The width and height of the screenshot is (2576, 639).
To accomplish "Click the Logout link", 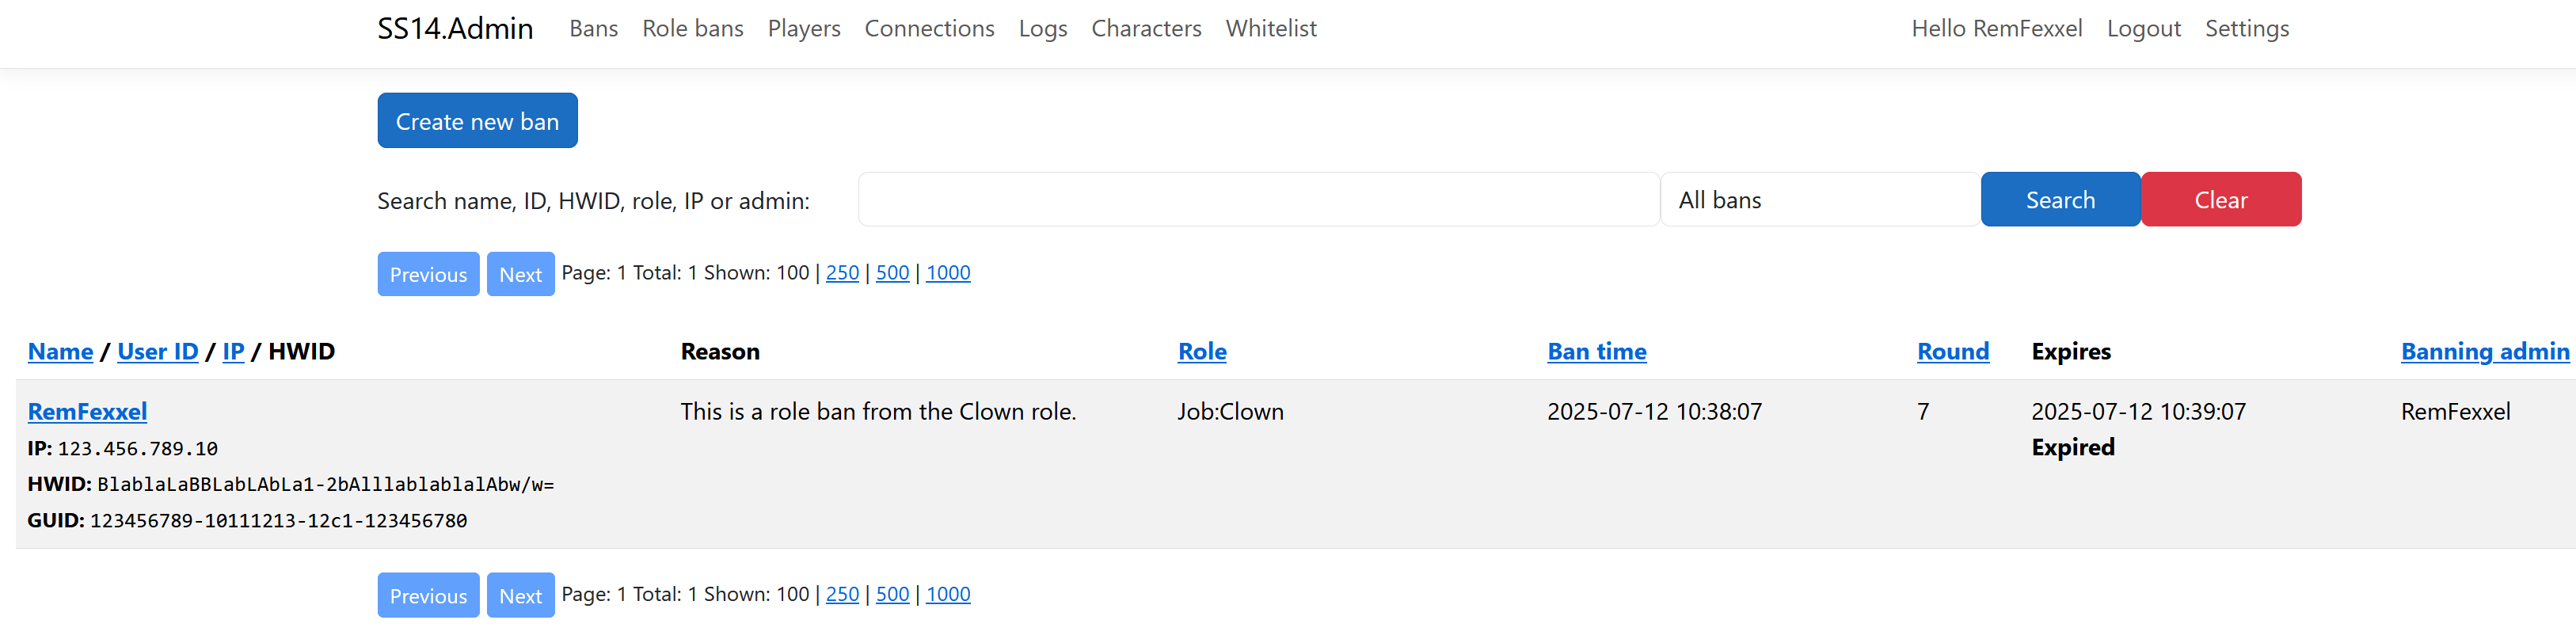I will click(2143, 28).
